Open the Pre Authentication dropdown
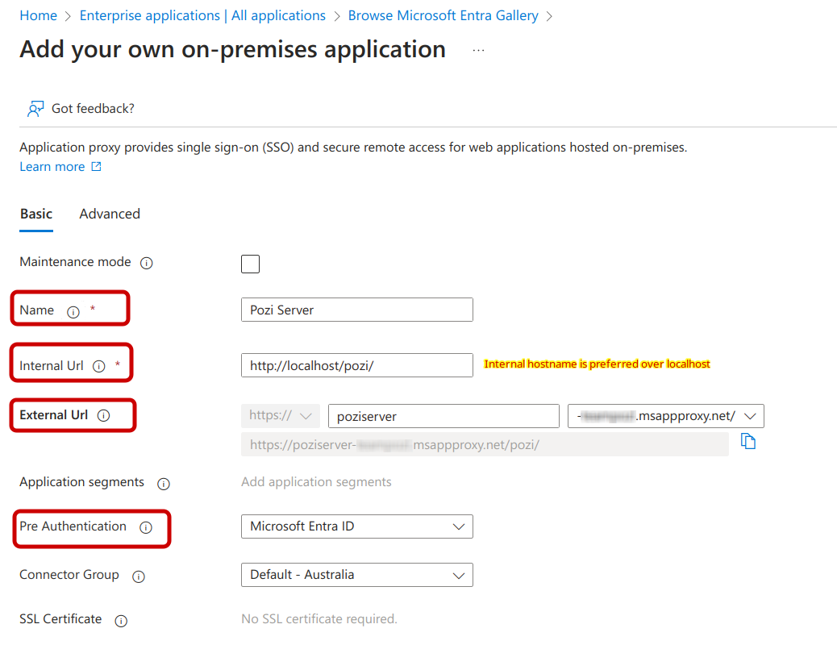This screenshot has width=837, height=645. [x=356, y=526]
